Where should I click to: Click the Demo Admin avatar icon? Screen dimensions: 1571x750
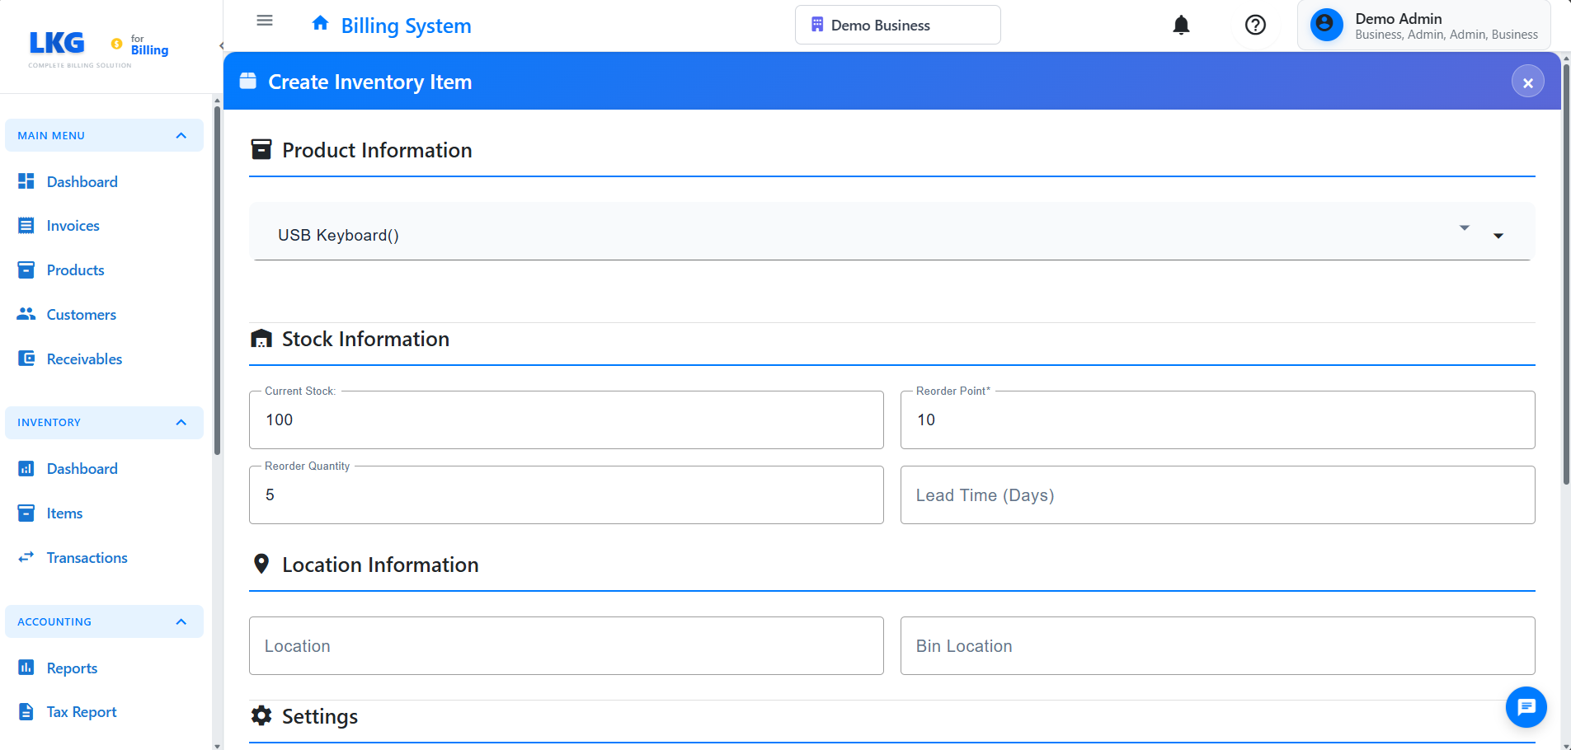coord(1326,26)
